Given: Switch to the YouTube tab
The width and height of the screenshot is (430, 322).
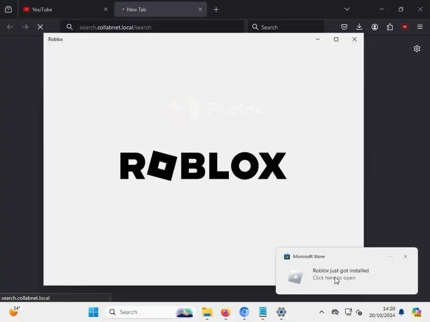Looking at the screenshot, I should (x=65, y=9).
